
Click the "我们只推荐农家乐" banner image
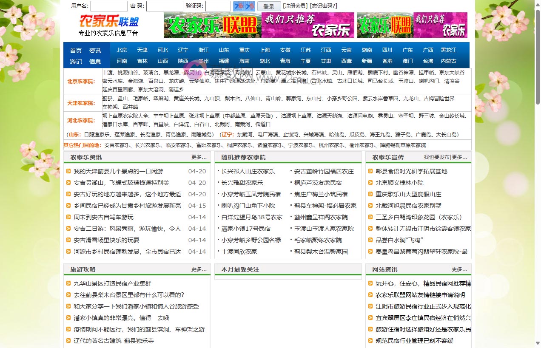click(x=307, y=25)
